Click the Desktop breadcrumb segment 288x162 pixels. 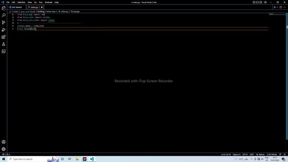point(41,11)
